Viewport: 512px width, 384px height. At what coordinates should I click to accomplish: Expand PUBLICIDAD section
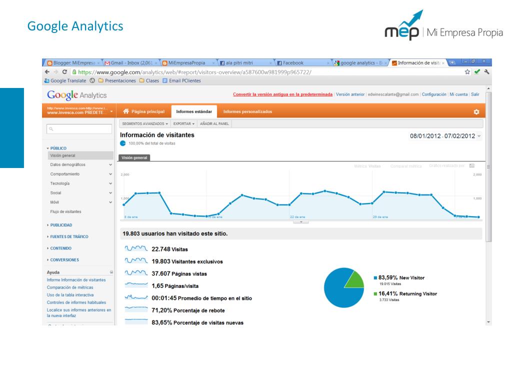click(x=59, y=225)
